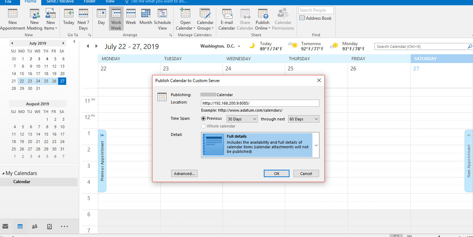Click Today's weather forecast
Screen dimensions: 473x237
pyautogui.click(x=266, y=46)
